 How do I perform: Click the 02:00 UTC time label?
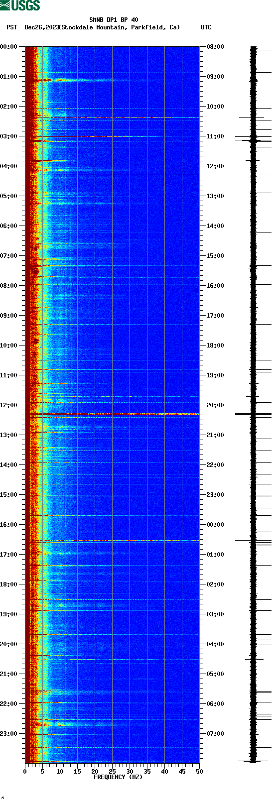click(x=215, y=584)
